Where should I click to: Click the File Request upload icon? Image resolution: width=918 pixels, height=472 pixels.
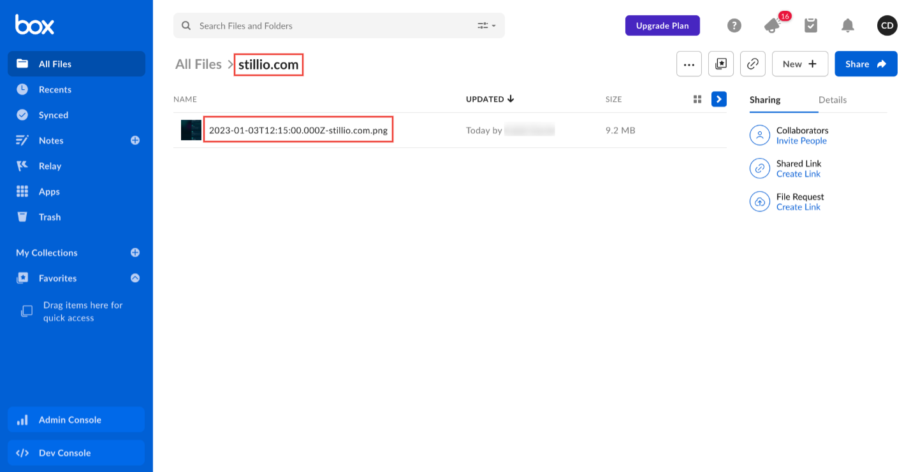point(760,201)
